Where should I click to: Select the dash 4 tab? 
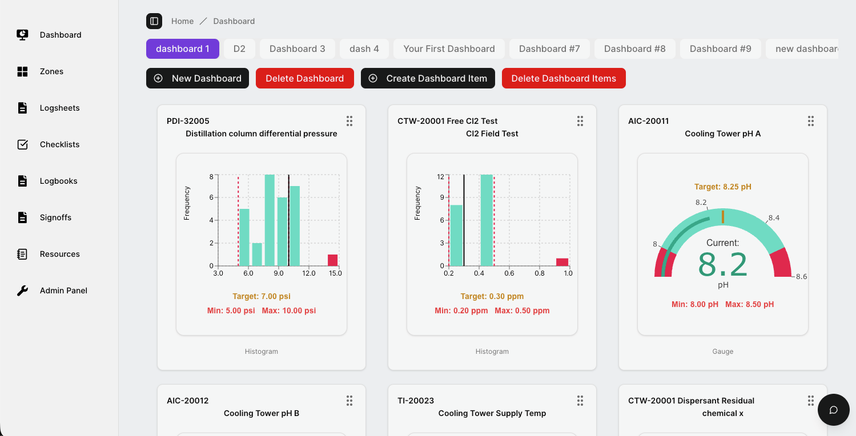(x=364, y=49)
